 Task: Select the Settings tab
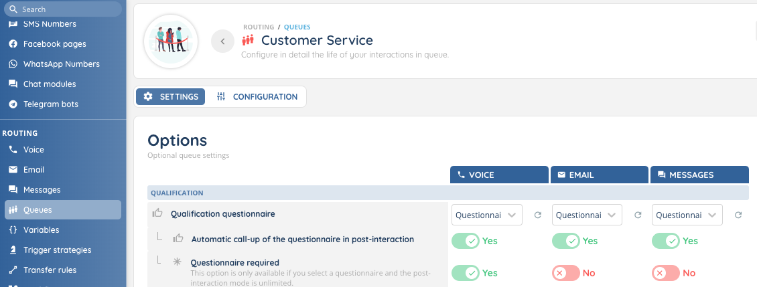171,97
